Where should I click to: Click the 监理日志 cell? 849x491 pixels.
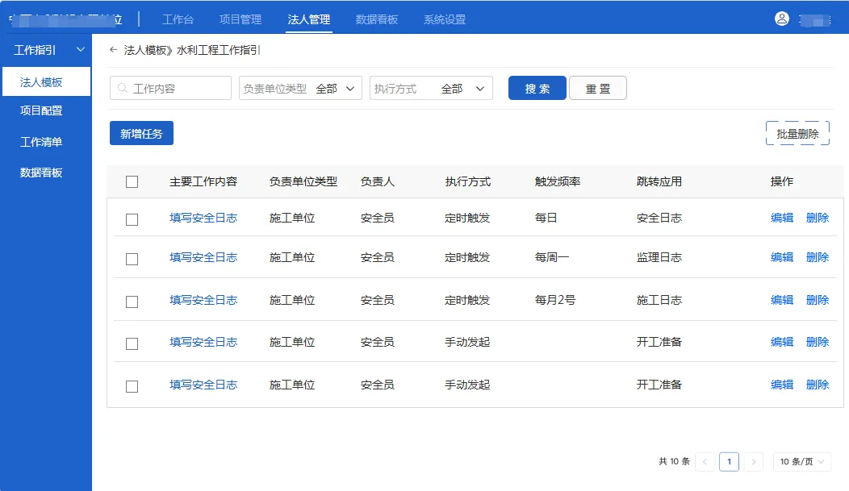click(659, 257)
